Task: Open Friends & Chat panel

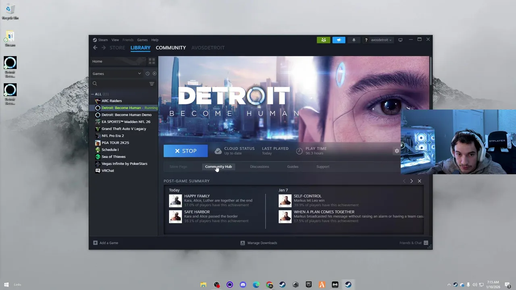Action: click(414, 243)
